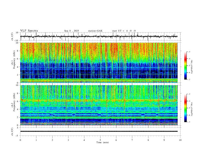Click inside the ch.1 spectrogram panel
This screenshot has height=157, width=203.
tap(99, 63)
